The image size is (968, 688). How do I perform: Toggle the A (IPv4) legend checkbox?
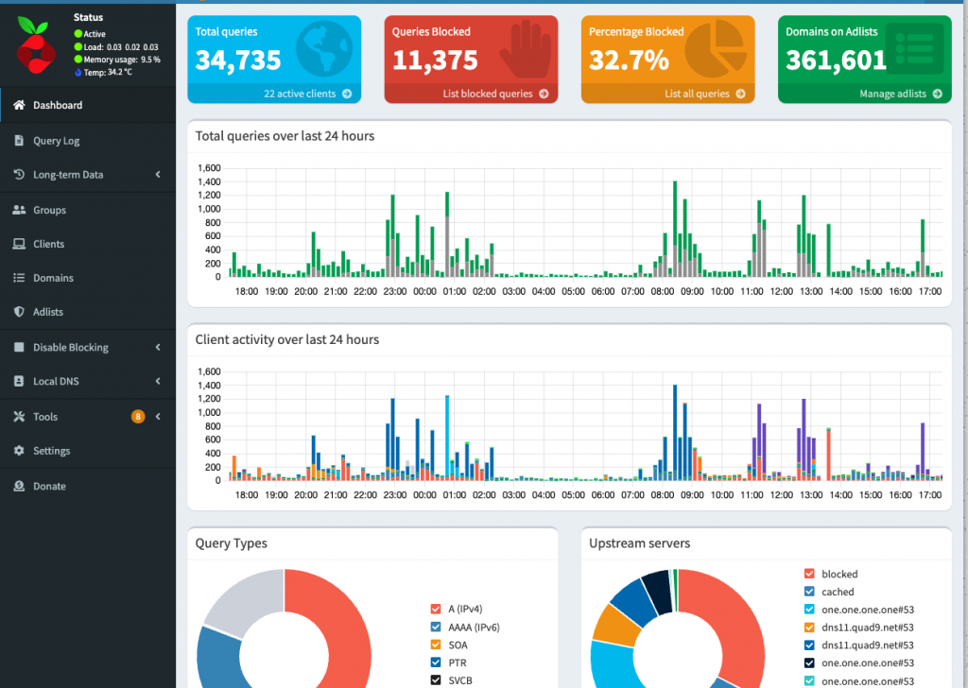(436, 609)
